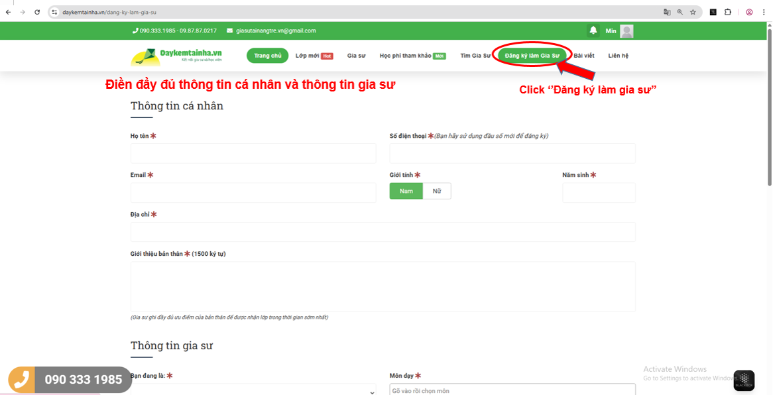The height and width of the screenshot is (395, 773).
Task: Open the browser extensions puzzle icon
Action: [727, 12]
